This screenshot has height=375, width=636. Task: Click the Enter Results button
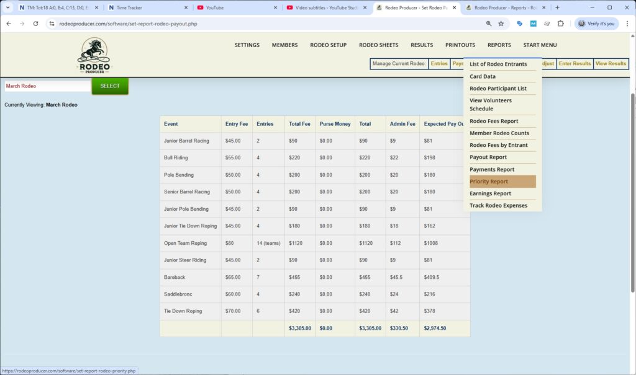pyautogui.click(x=575, y=63)
